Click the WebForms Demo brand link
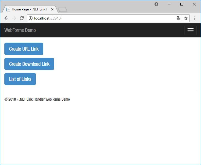 tap(20, 30)
